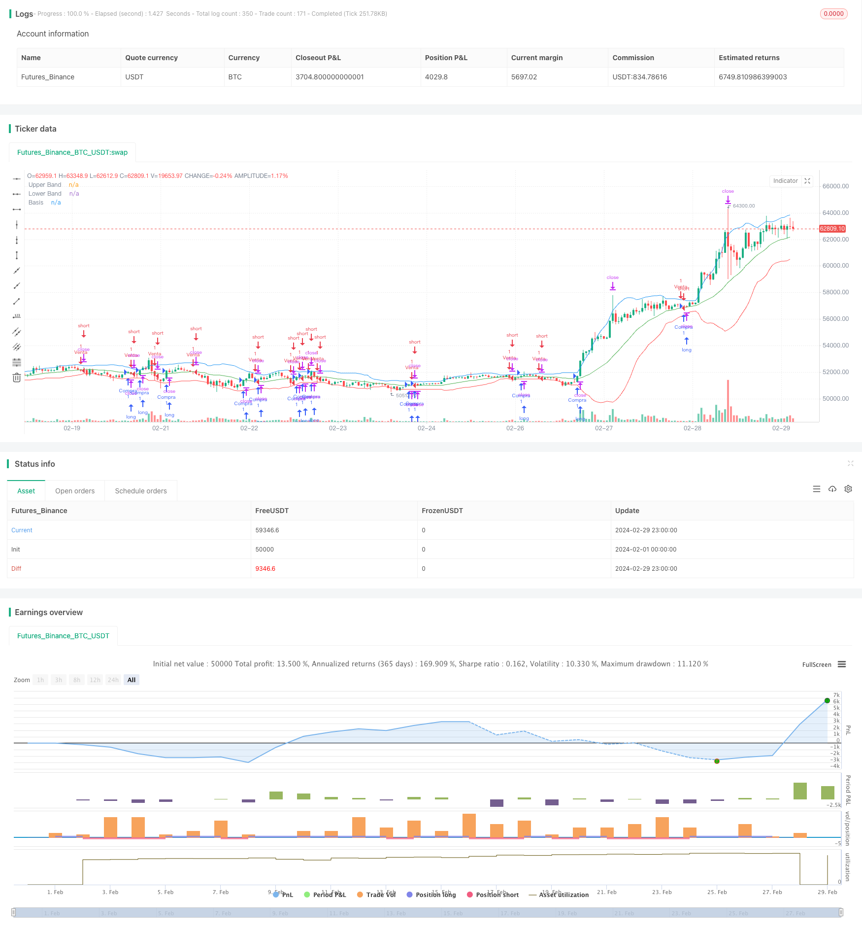Click the FullScreen button in Earnings overview
This screenshot has height=932, width=862.
816,665
